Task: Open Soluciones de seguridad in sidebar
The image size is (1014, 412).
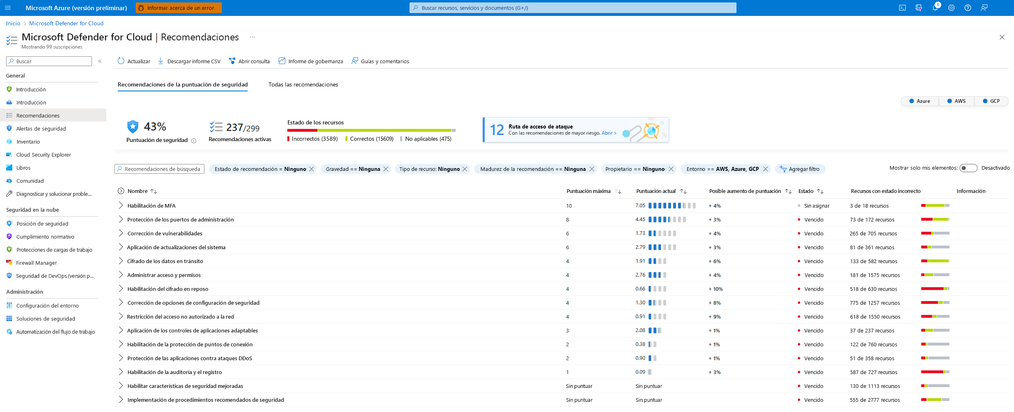Action: (46, 319)
